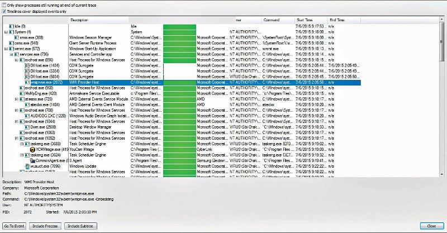The image size is (447, 233).
Task: Click the Include Process button
Action: (45, 226)
